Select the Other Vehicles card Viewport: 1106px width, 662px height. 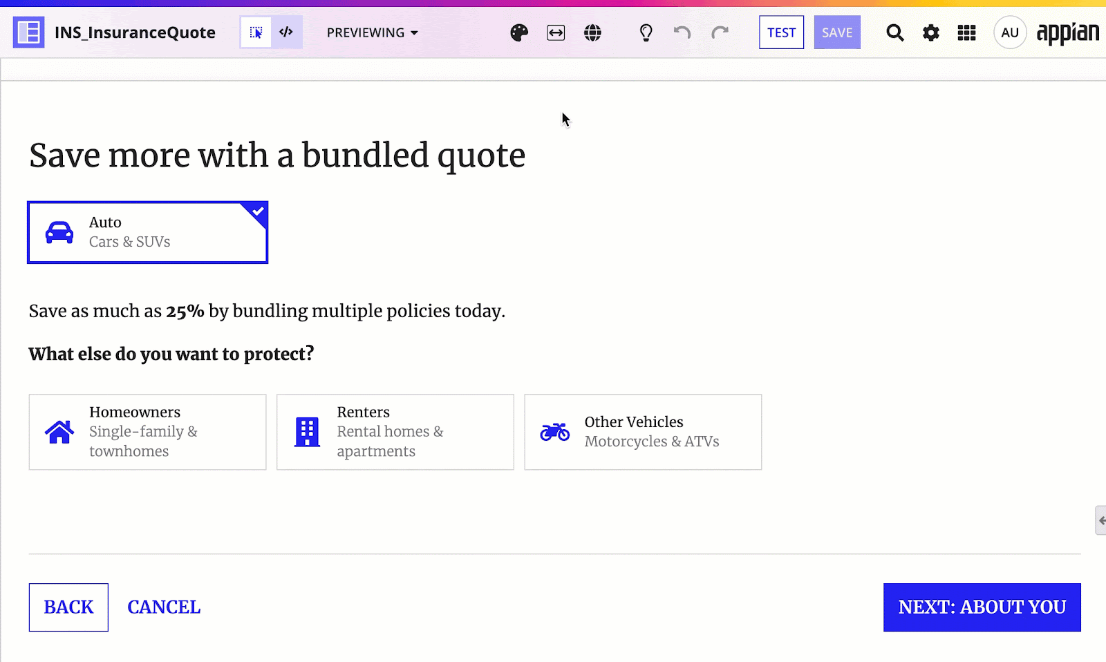[643, 432]
